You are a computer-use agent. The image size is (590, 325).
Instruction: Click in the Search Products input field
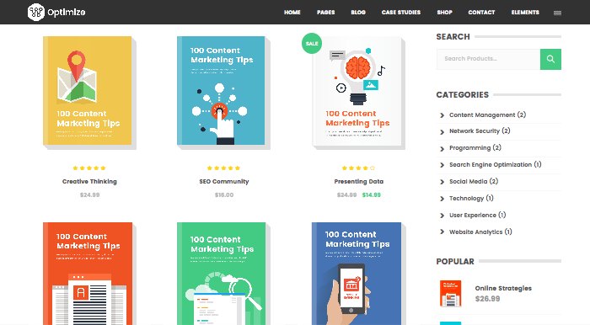[488, 59]
